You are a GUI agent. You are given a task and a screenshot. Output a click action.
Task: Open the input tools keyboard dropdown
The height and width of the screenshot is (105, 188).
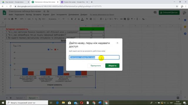coord(144,19)
